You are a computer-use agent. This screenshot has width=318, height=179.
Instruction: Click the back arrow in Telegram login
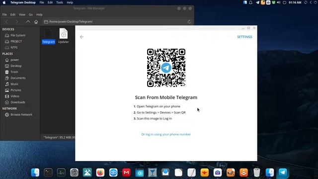[81, 37]
